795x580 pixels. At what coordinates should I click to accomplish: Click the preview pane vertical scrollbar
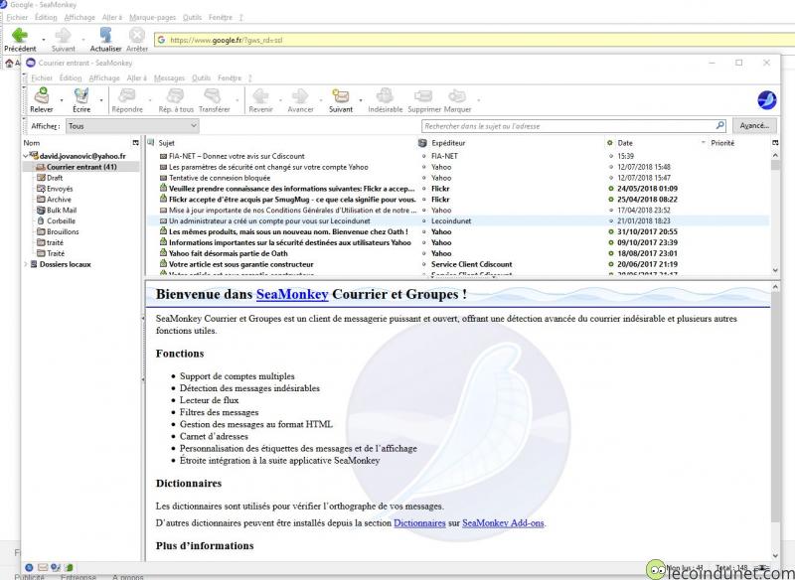click(775, 420)
